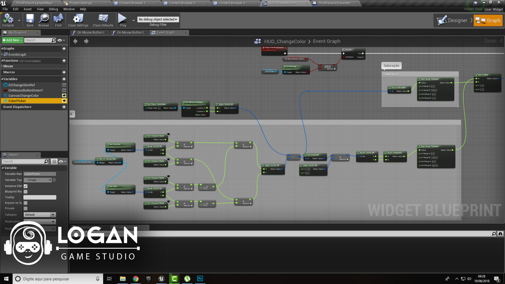Open Play options dropdown arrow

(133, 20)
